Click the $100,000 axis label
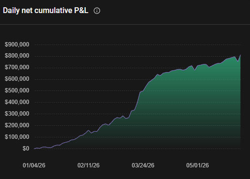Screen dimensions: 250x179 point(17,137)
